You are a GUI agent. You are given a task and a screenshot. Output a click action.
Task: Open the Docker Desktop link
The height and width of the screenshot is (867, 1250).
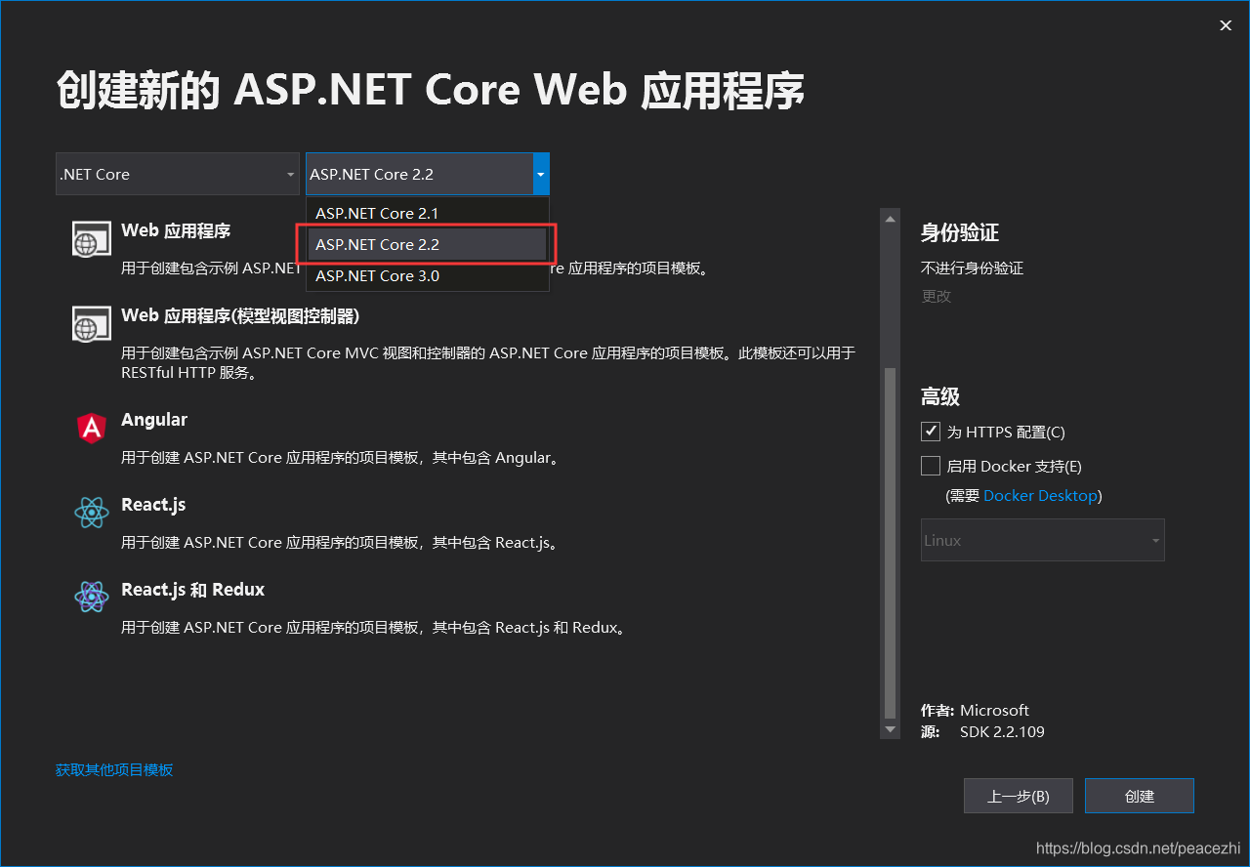click(x=1040, y=496)
